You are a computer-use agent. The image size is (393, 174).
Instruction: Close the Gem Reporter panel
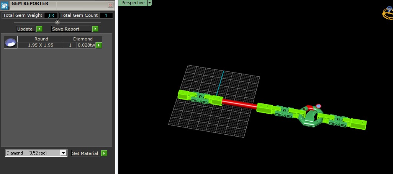111,5
